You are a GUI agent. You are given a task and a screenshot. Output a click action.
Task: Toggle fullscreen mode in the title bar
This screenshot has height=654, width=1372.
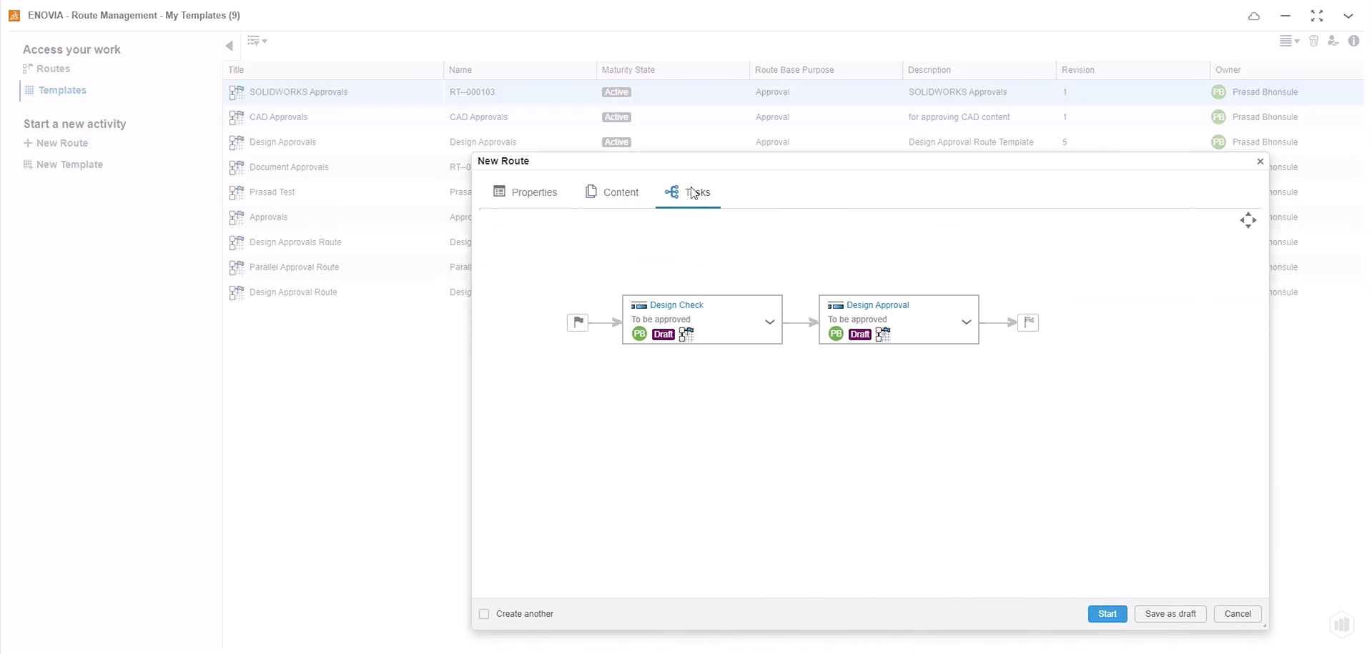pos(1318,16)
